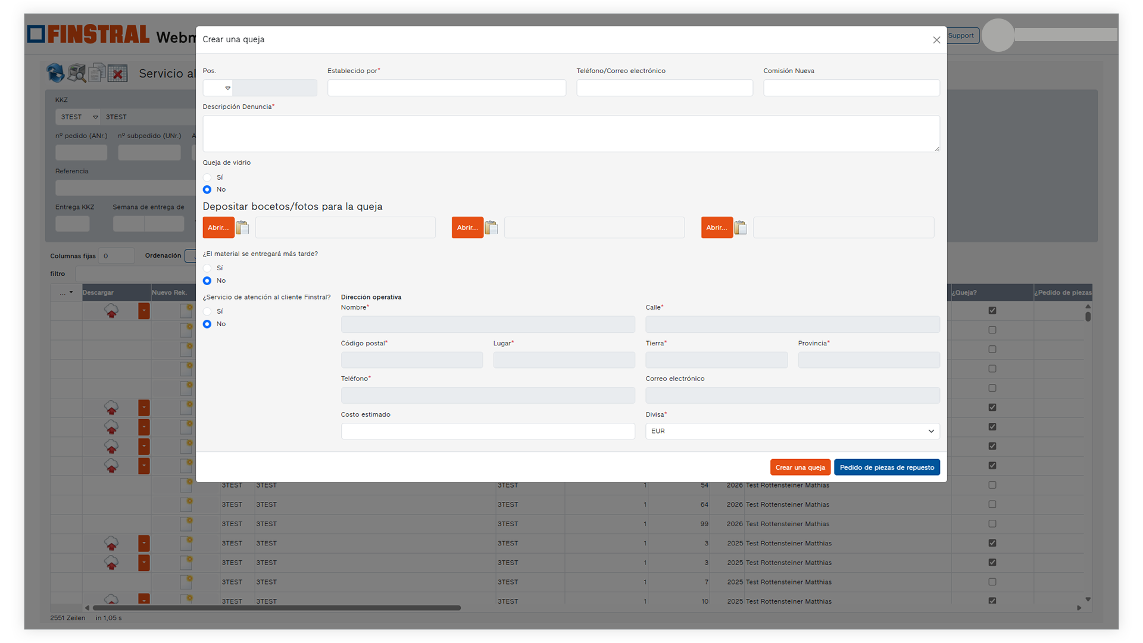The width and height of the screenshot is (1143, 643).
Task: Focus the Código postal input field
Action: coord(412,360)
